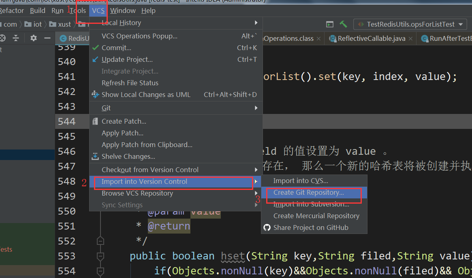Image resolution: width=472 pixels, height=278 pixels.
Task: Expand the Git submenu
Action: click(176, 108)
